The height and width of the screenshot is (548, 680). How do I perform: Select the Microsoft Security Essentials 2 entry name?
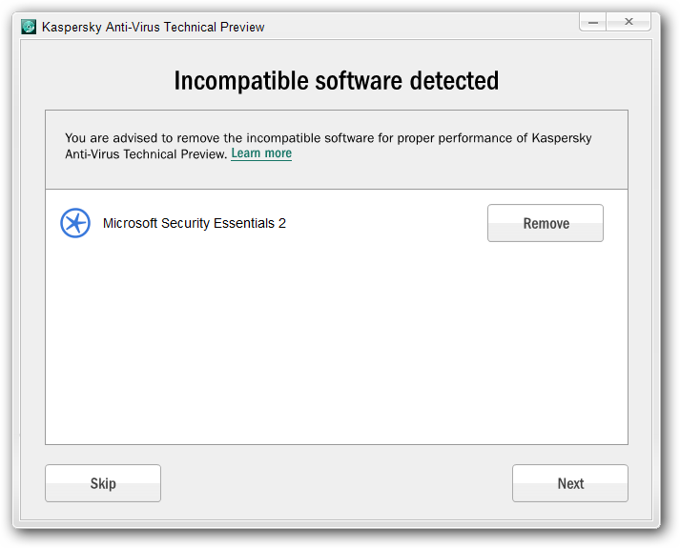tap(195, 223)
